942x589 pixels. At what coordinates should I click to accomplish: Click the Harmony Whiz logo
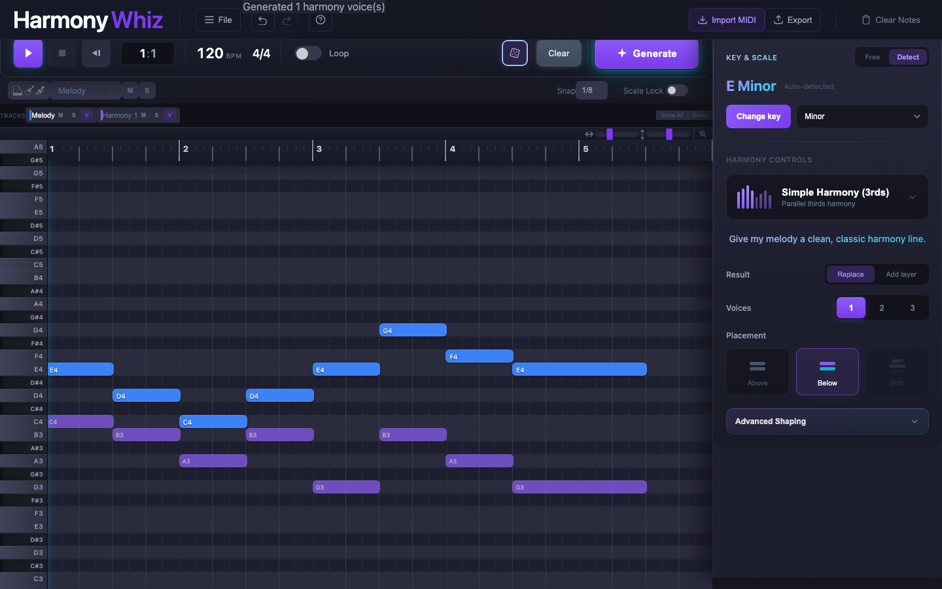coord(88,20)
